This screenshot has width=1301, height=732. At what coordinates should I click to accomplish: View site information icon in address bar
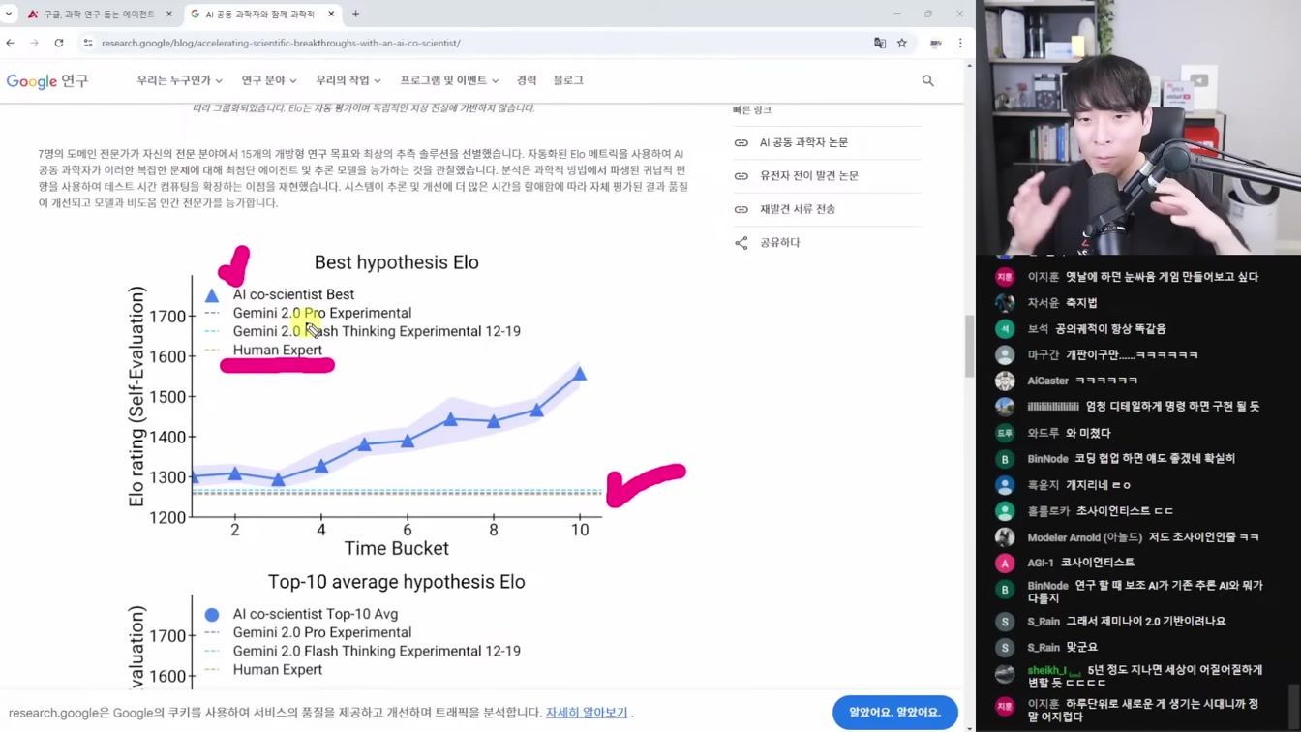pyautogui.click(x=88, y=43)
